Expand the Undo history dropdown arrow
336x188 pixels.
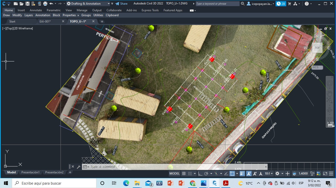(56, 4)
